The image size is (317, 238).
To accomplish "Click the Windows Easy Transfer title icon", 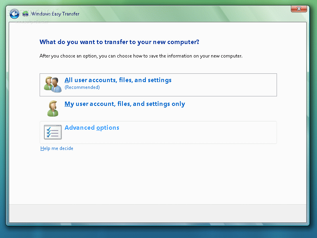I will 25,14.
